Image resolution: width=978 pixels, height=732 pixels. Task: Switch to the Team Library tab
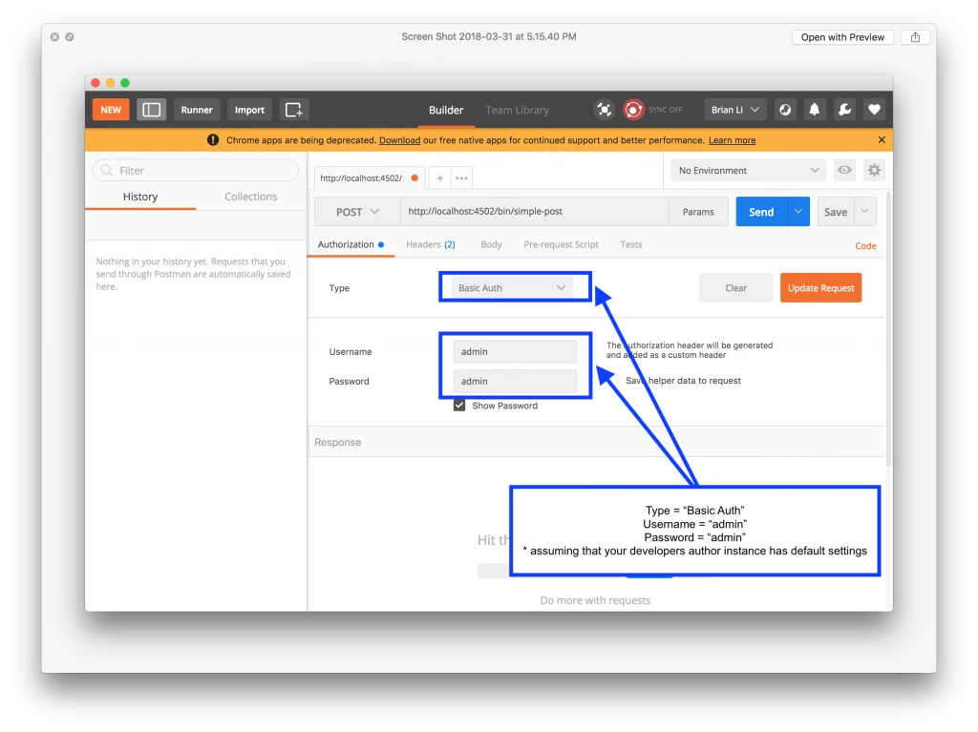pyautogui.click(x=517, y=110)
